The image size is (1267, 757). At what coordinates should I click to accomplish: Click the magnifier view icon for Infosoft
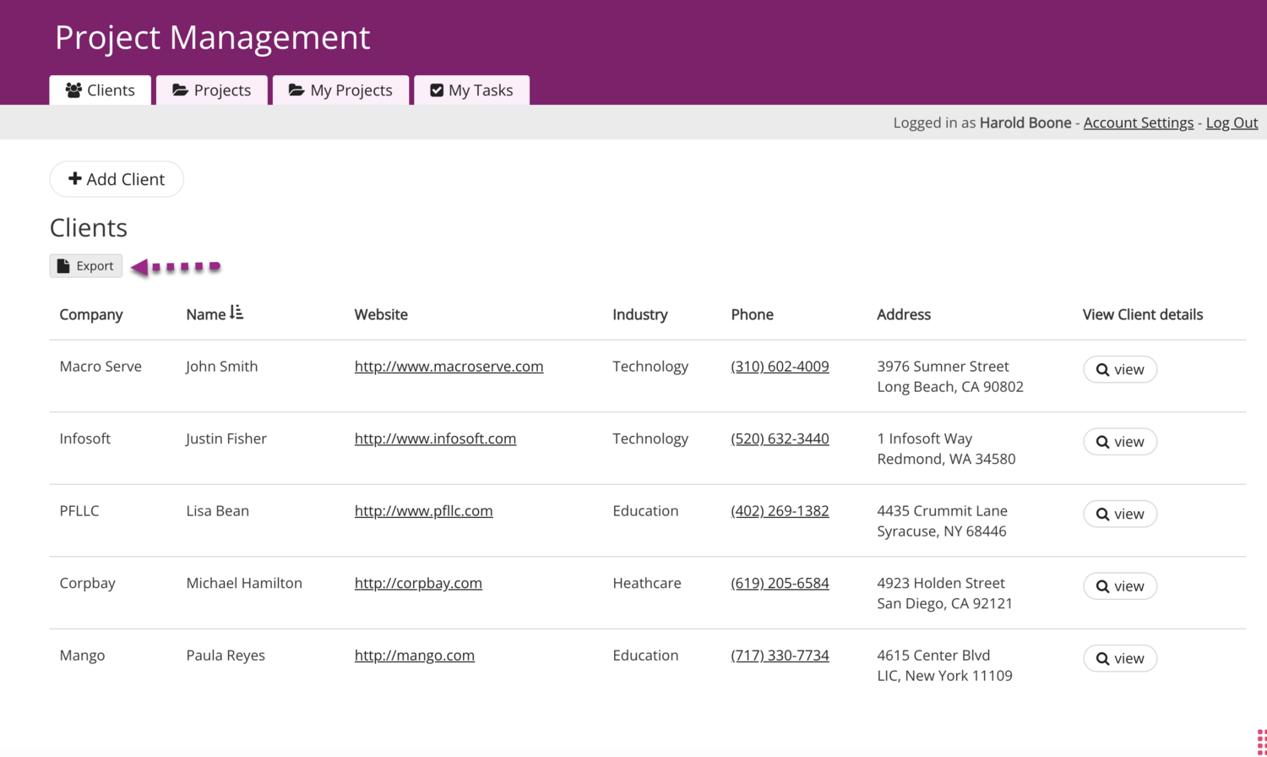1102,442
